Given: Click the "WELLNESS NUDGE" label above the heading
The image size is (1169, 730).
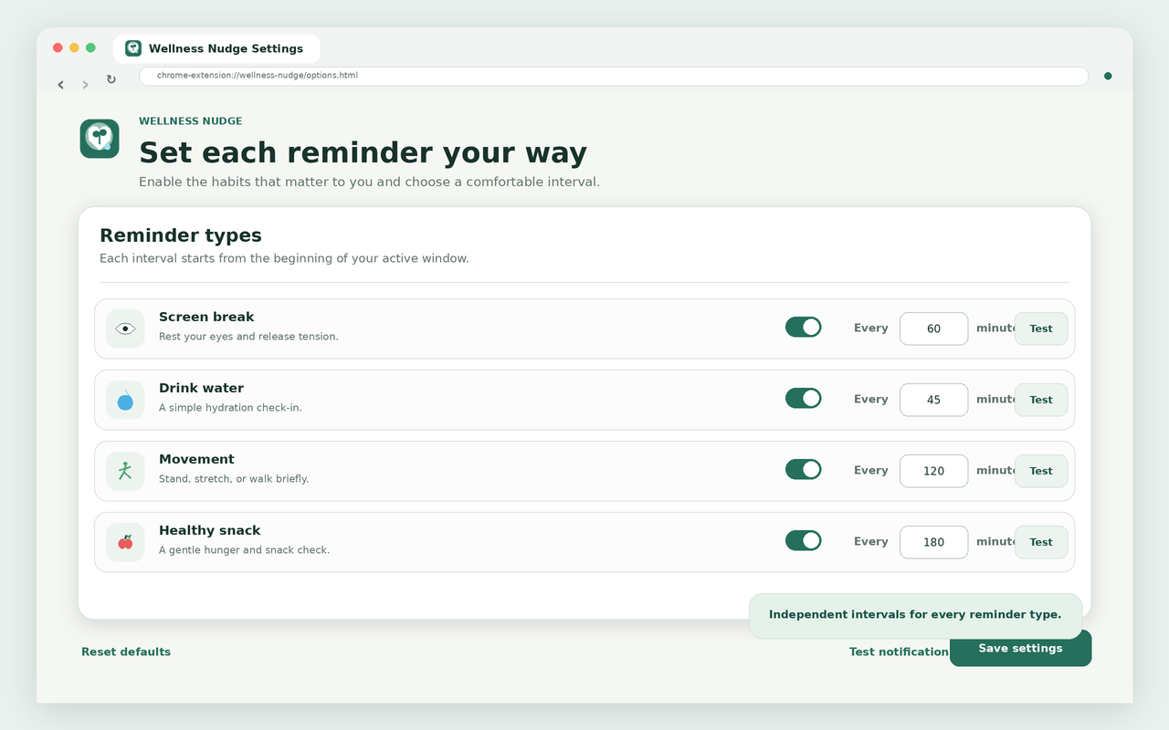Looking at the screenshot, I should [191, 121].
